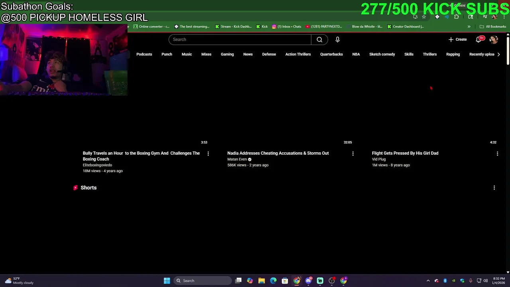Image resolution: width=510 pixels, height=287 pixels.
Task: Open Vid Plug channel link
Action: [x=379, y=159]
